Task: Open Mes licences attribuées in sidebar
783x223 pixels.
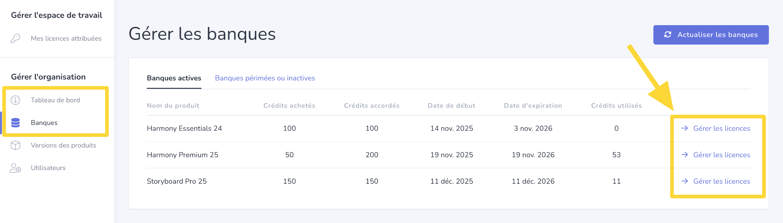Action: pyautogui.click(x=66, y=39)
